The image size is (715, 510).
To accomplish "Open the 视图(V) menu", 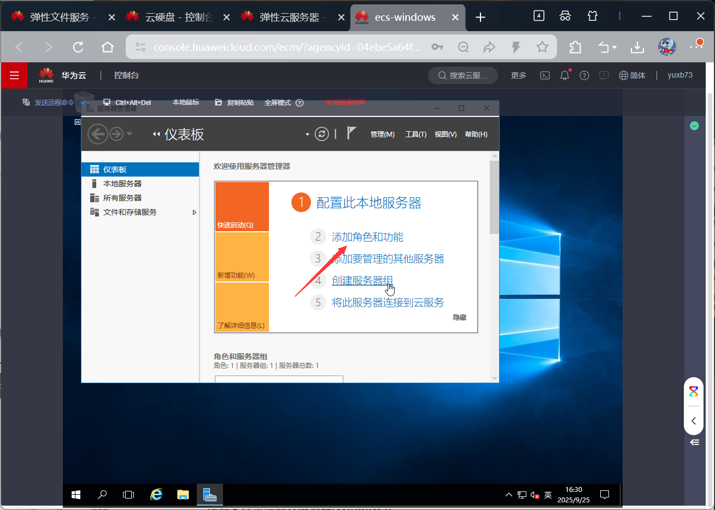I will 446,134.
